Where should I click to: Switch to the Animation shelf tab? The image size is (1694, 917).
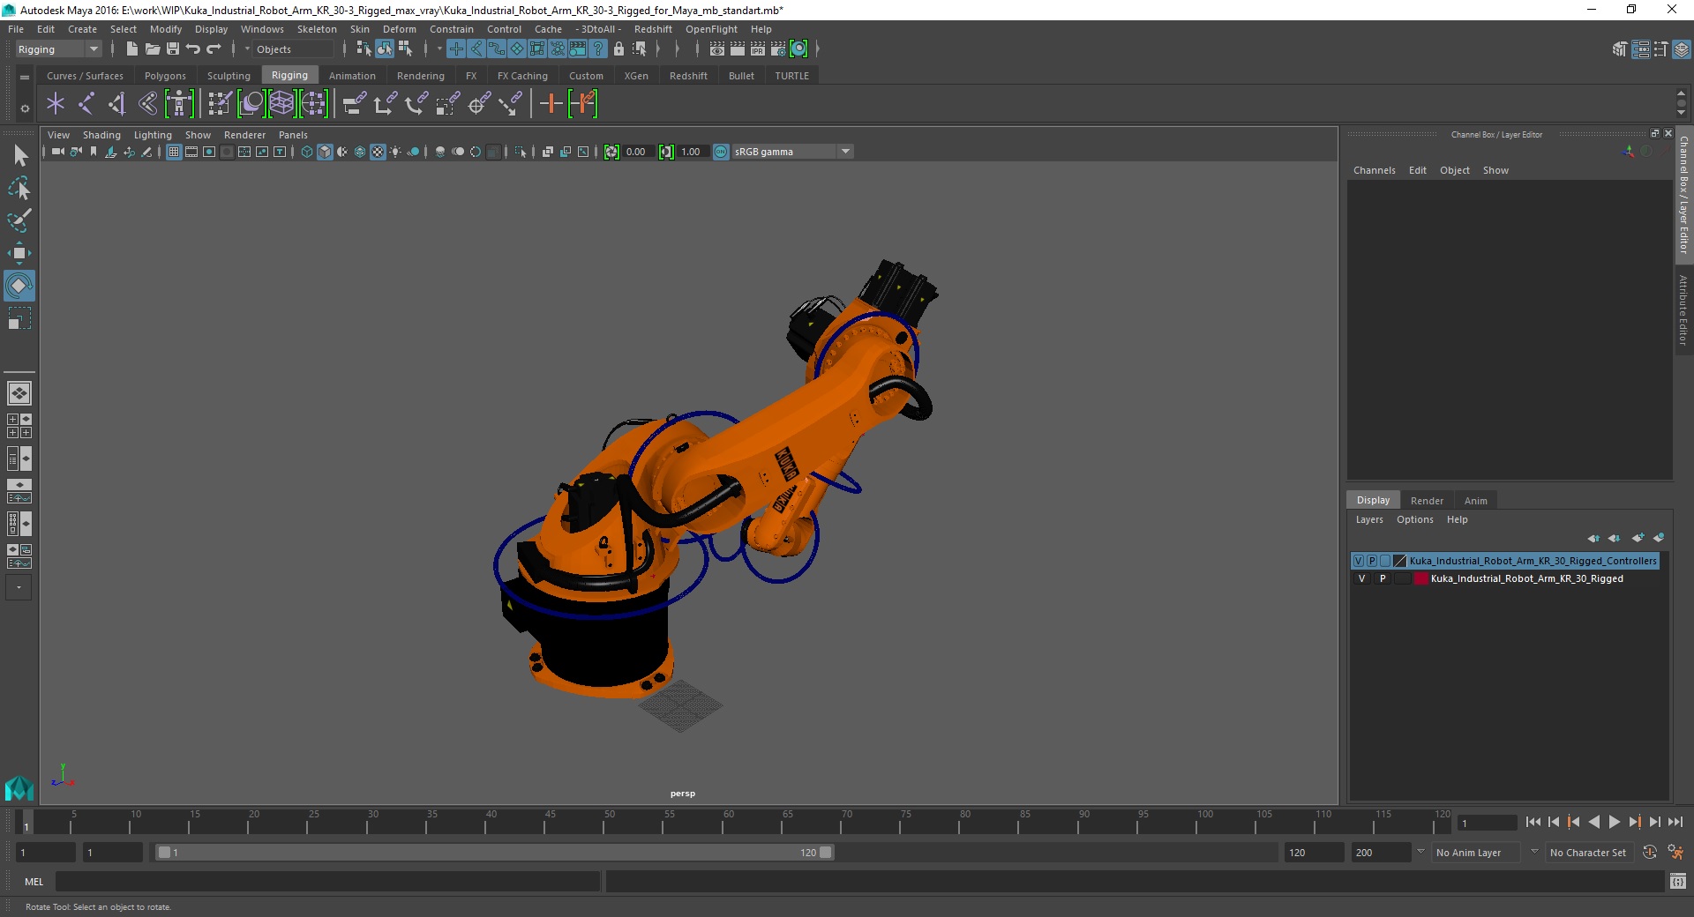pyautogui.click(x=352, y=76)
